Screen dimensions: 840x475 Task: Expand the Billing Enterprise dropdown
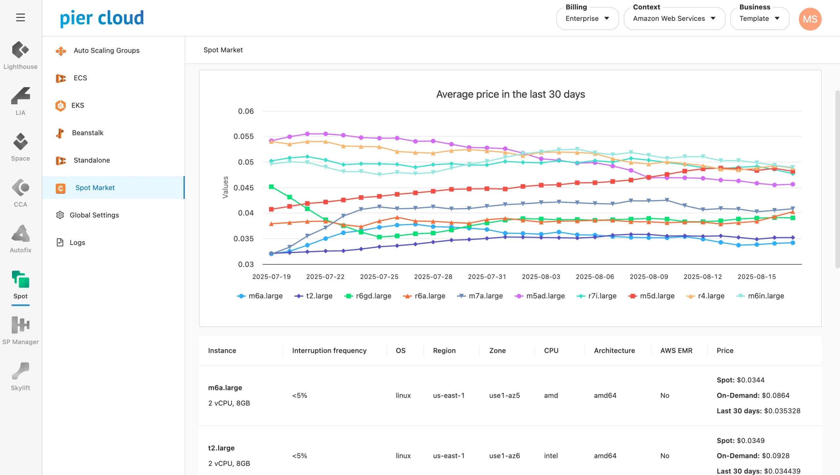point(587,19)
